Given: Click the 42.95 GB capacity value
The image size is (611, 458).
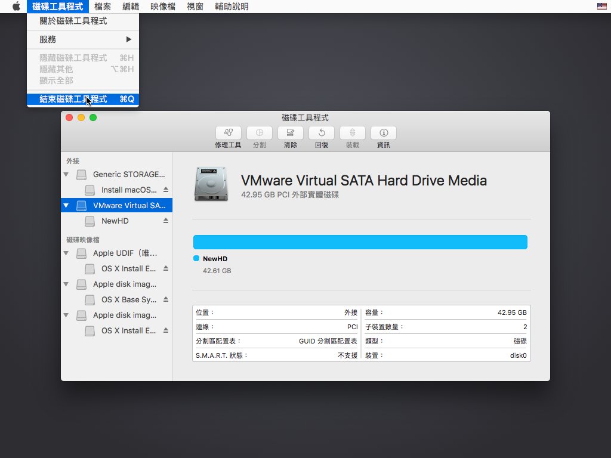Looking at the screenshot, I should pyautogui.click(x=512, y=312).
